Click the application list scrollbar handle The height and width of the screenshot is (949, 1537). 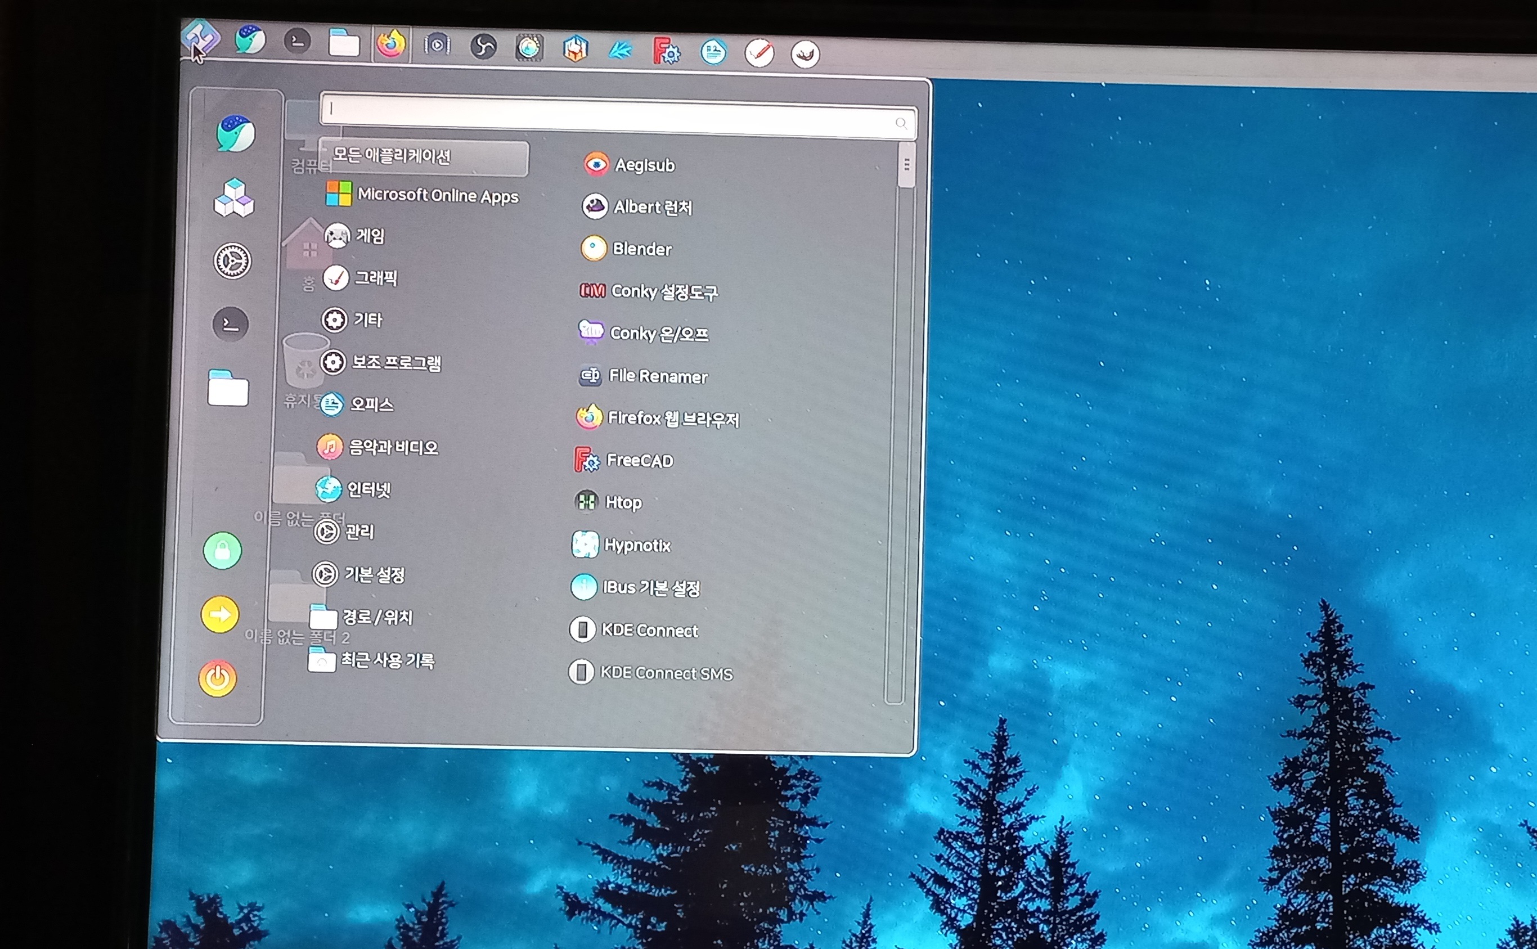[x=907, y=165]
